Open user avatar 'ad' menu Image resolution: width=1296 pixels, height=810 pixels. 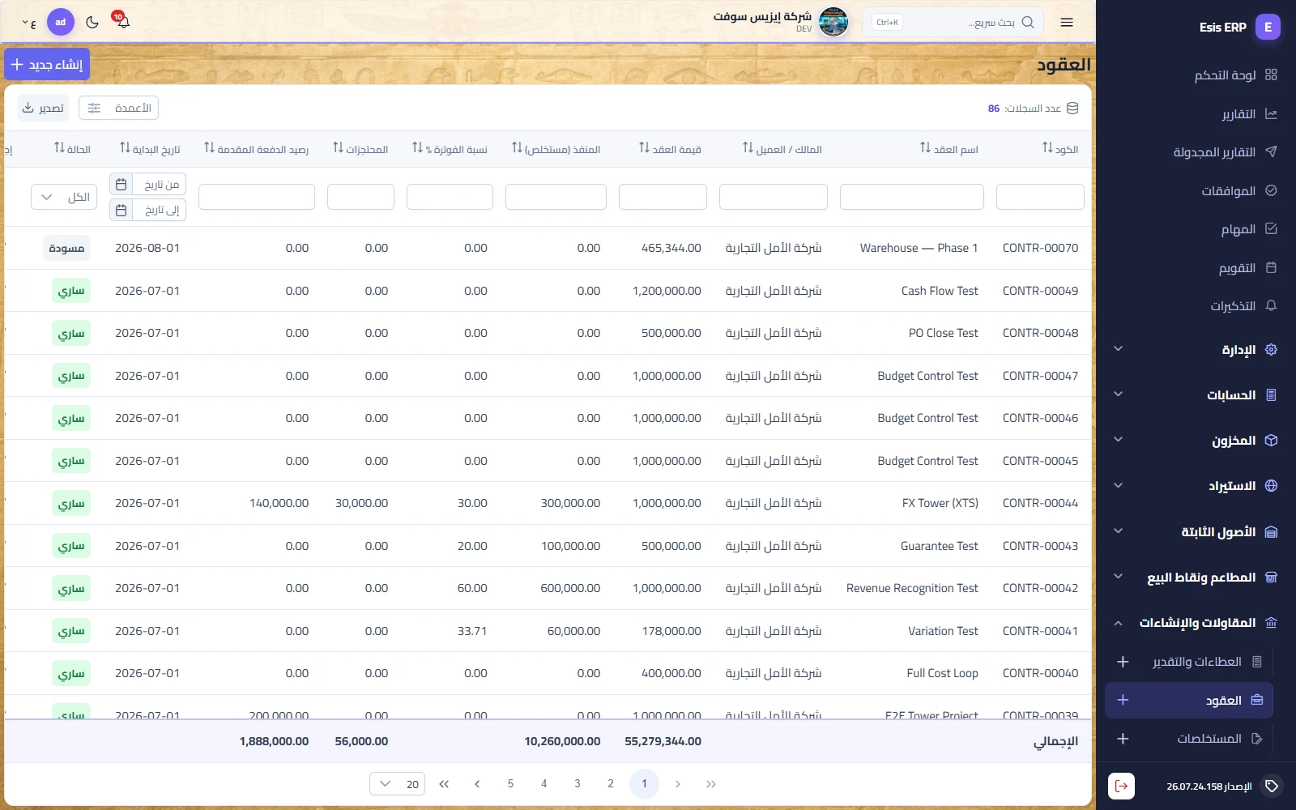61,22
